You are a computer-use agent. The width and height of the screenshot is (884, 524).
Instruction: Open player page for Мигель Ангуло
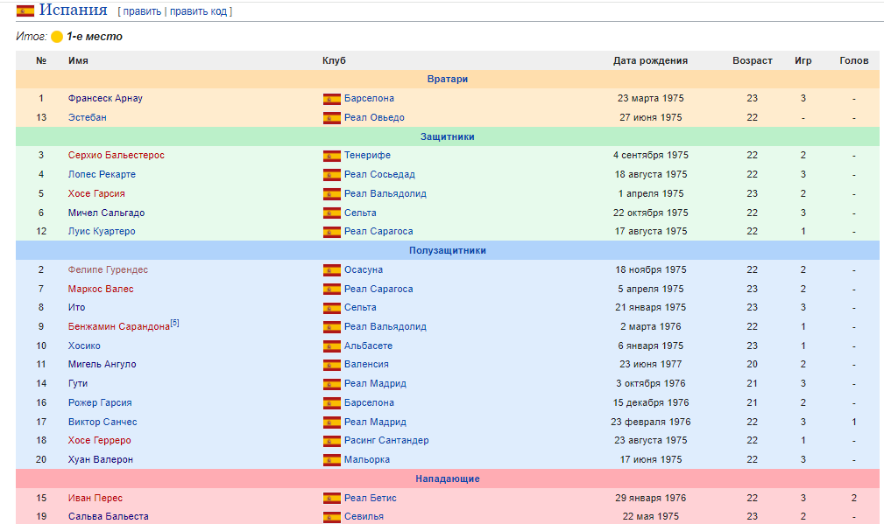pos(102,365)
